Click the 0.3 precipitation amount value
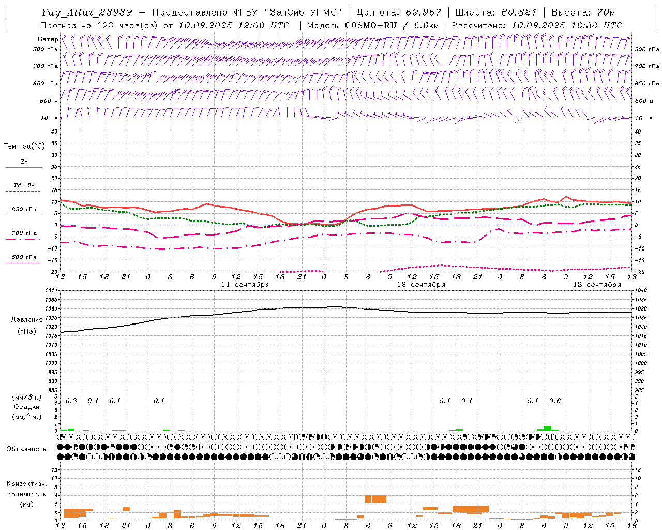The height and width of the screenshot is (530, 662). coord(71,401)
